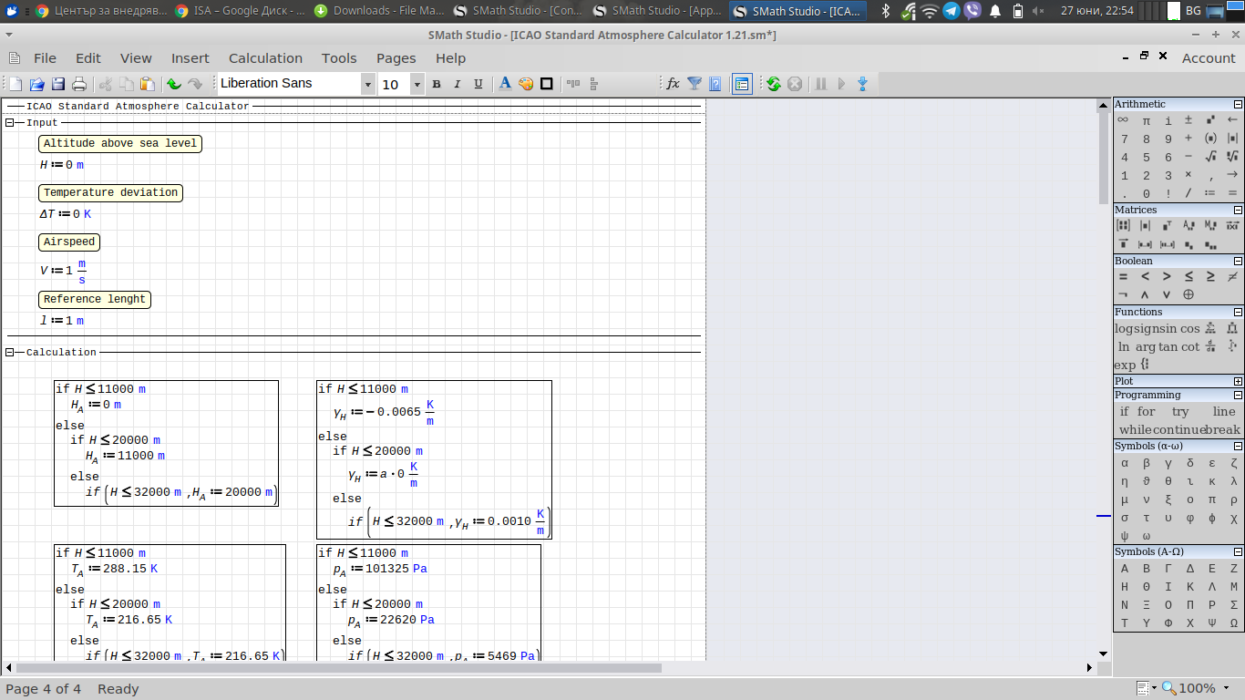Expand the Plot panel

point(1238,382)
